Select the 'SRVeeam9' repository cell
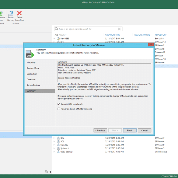 coord(160,145)
